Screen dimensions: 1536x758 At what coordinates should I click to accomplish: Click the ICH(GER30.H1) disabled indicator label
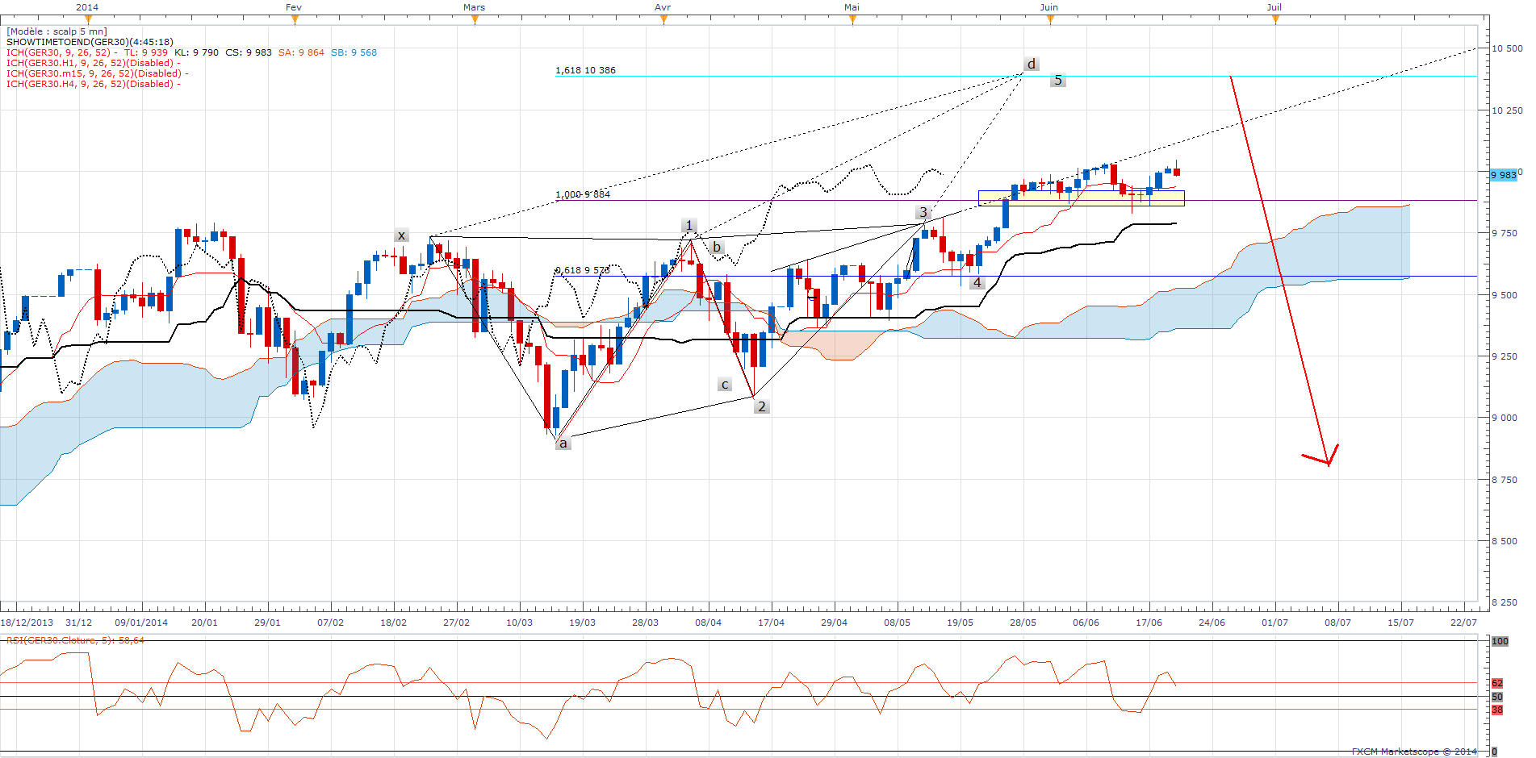(94, 63)
